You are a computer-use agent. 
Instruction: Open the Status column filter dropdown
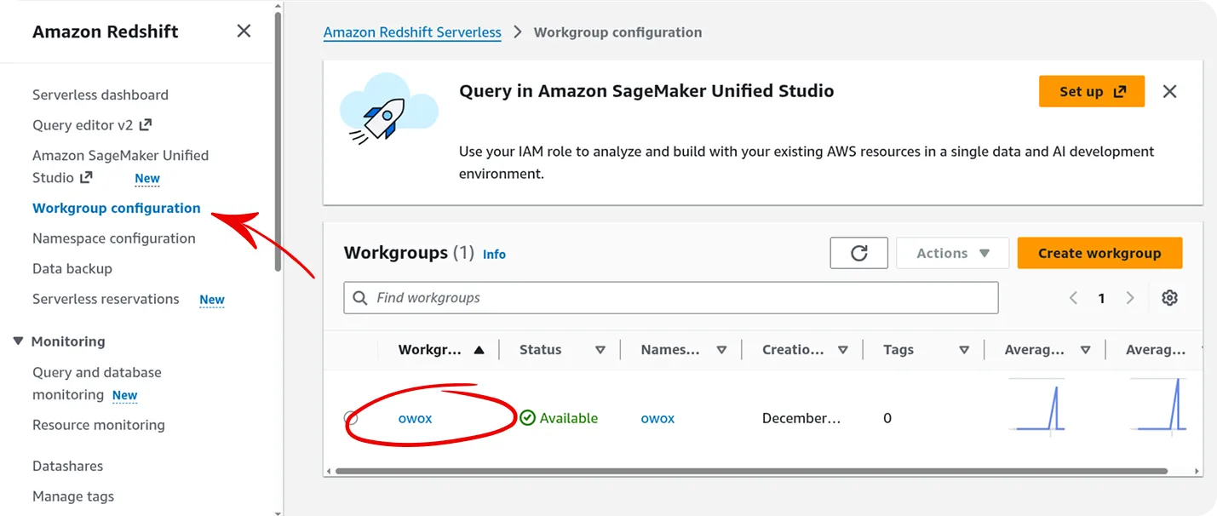(600, 349)
